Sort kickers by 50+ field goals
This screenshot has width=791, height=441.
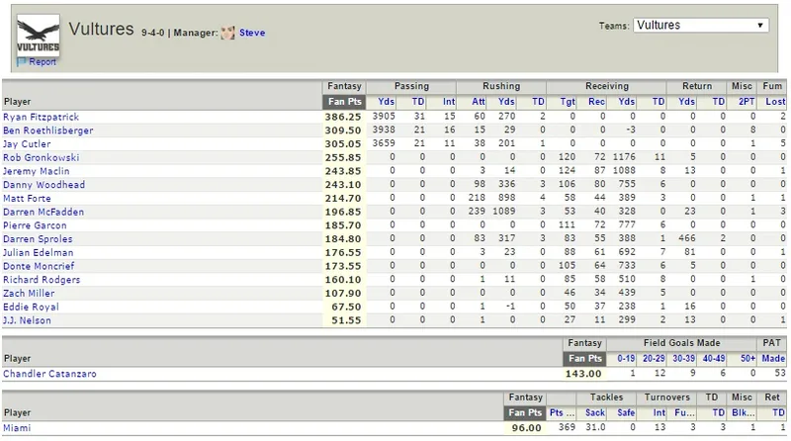coord(747,358)
